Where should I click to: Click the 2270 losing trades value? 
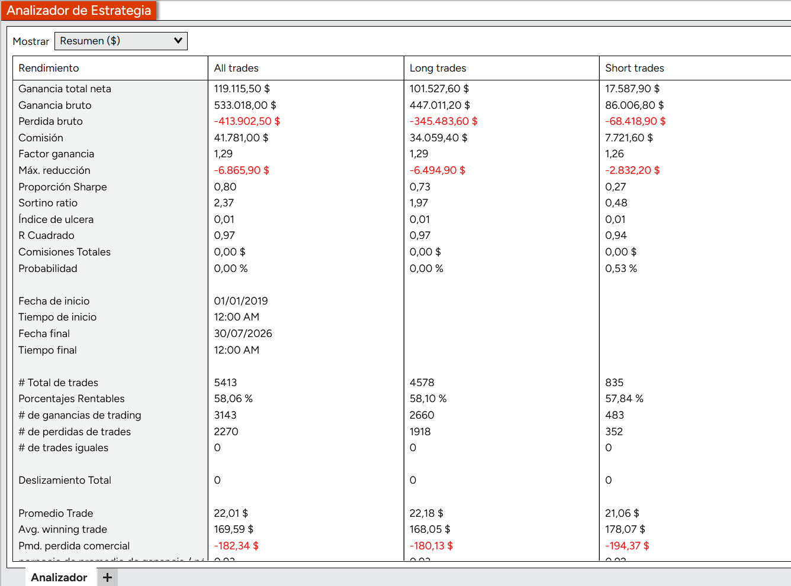tap(226, 432)
